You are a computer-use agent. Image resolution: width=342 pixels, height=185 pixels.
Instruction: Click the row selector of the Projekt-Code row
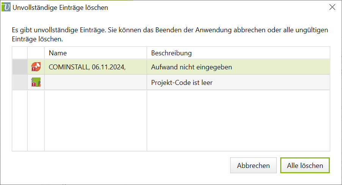(x=20, y=82)
